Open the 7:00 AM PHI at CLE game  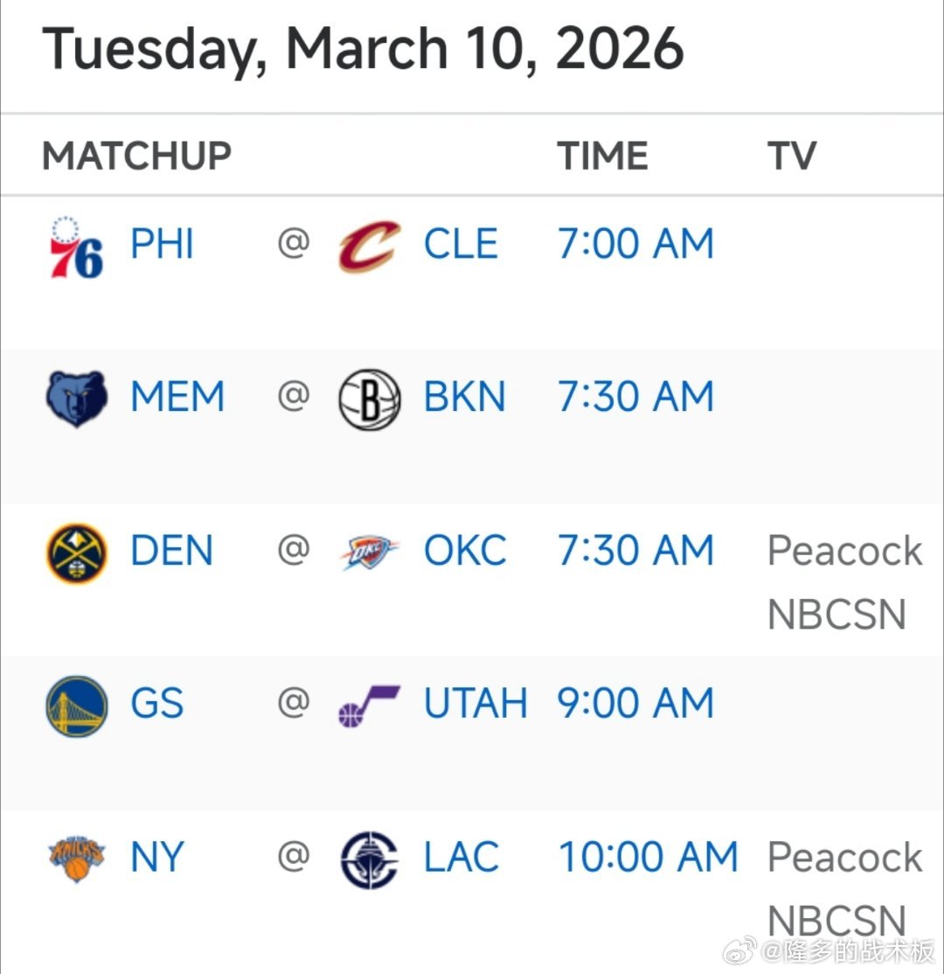coord(635,244)
